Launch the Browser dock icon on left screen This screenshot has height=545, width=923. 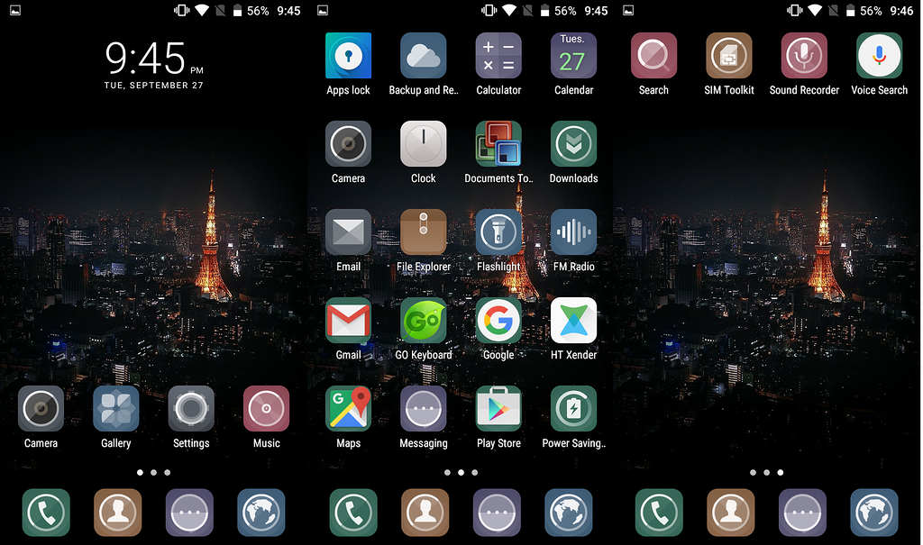point(261,513)
